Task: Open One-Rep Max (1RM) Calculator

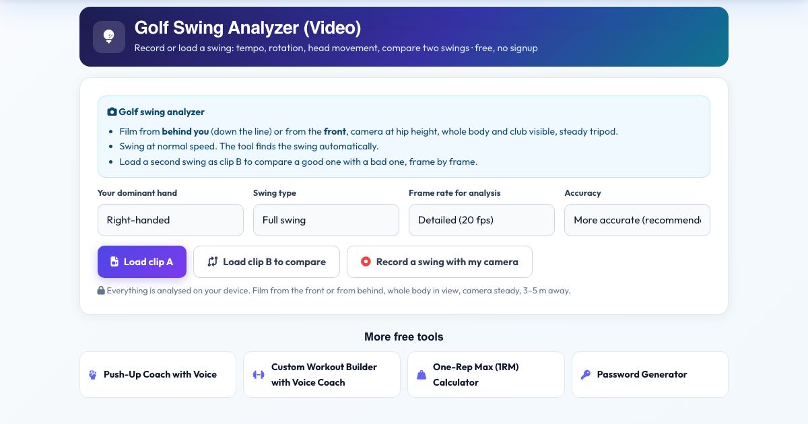Action: pos(486,375)
